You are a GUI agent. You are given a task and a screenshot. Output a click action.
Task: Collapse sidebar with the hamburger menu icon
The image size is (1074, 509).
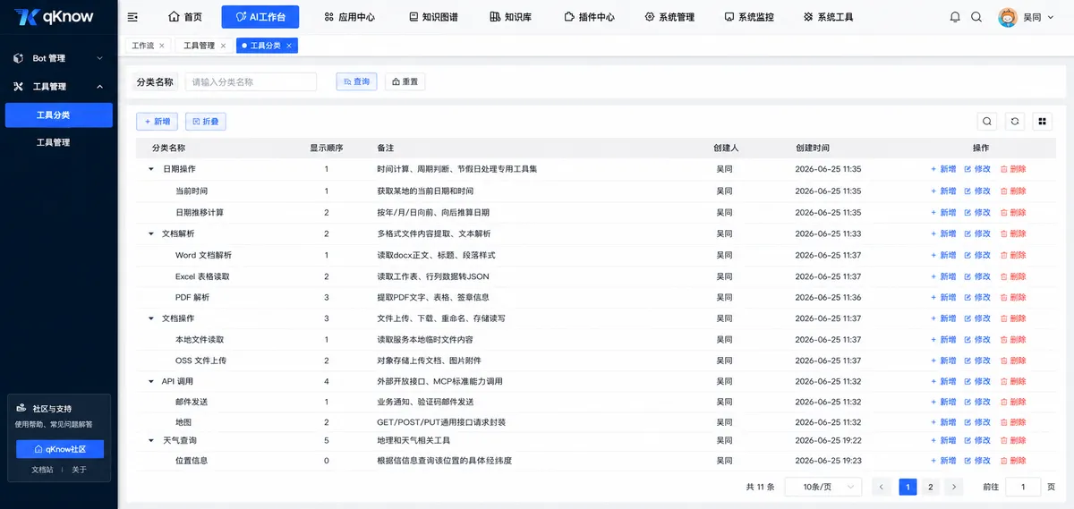coord(133,17)
